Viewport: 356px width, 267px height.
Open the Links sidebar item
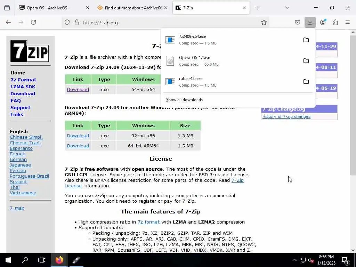point(17,115)
